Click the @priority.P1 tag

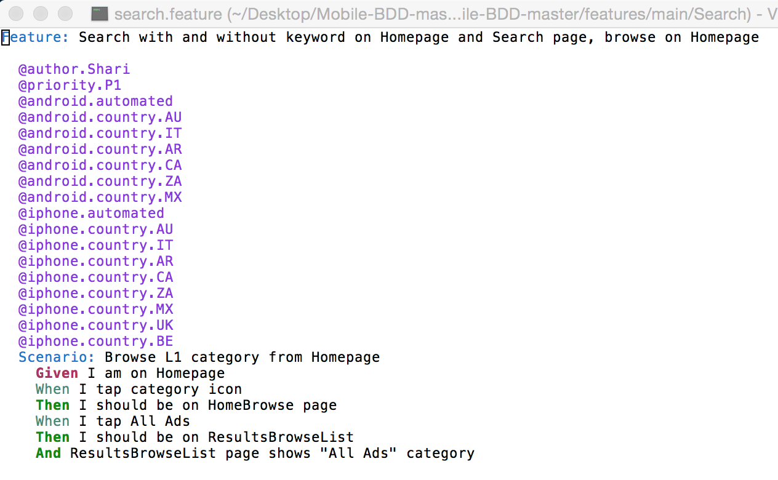(x=70, y=85)
